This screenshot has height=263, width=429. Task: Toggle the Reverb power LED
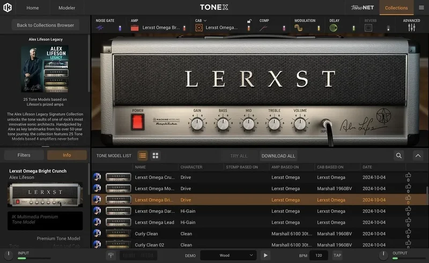pos(388,28)
